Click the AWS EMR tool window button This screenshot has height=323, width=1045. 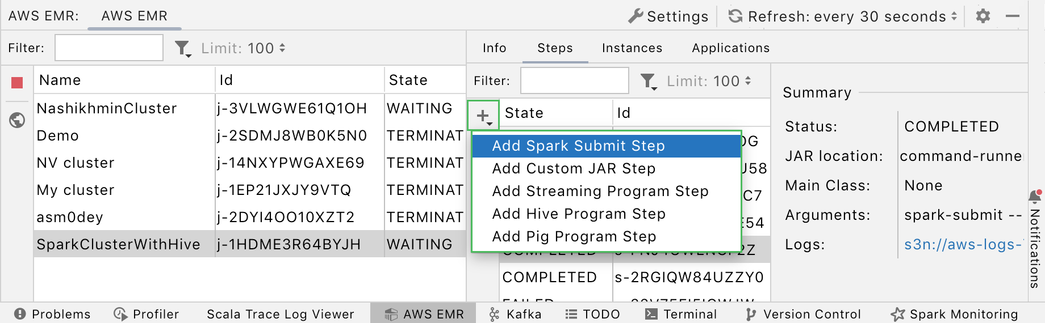[x=424, y=314]
